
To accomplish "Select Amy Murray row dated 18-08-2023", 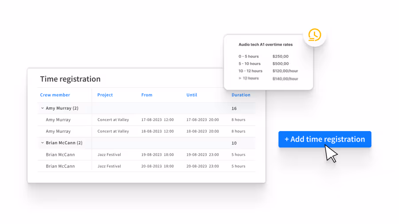I will (147, 131).
